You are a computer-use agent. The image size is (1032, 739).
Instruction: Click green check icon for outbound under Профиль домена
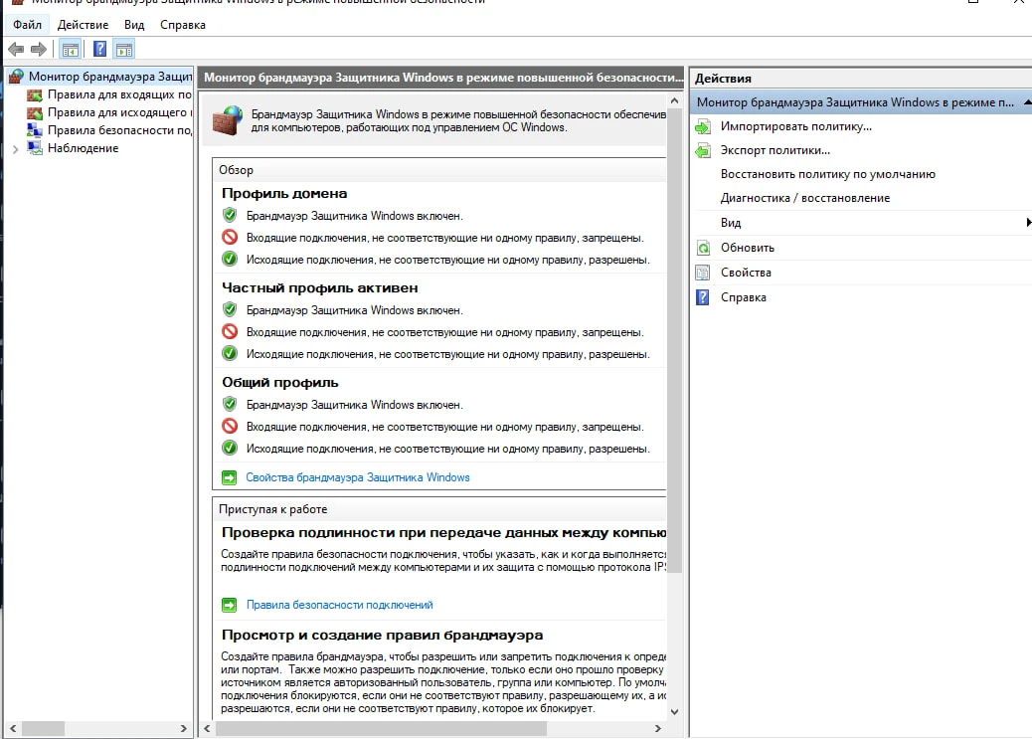(x=230, y=259)
